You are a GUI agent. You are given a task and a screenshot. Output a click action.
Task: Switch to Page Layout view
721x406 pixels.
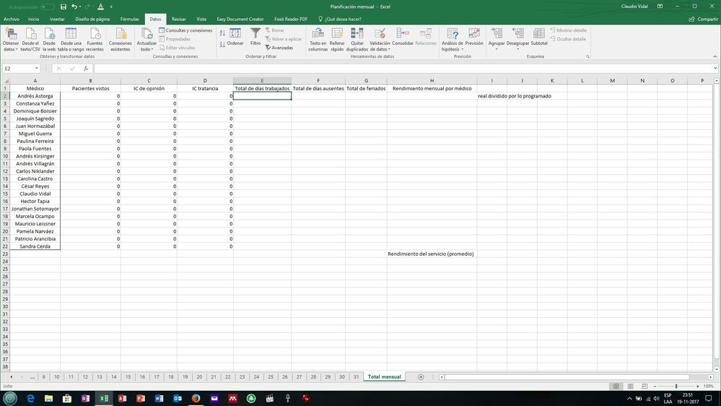coord(630,386)
